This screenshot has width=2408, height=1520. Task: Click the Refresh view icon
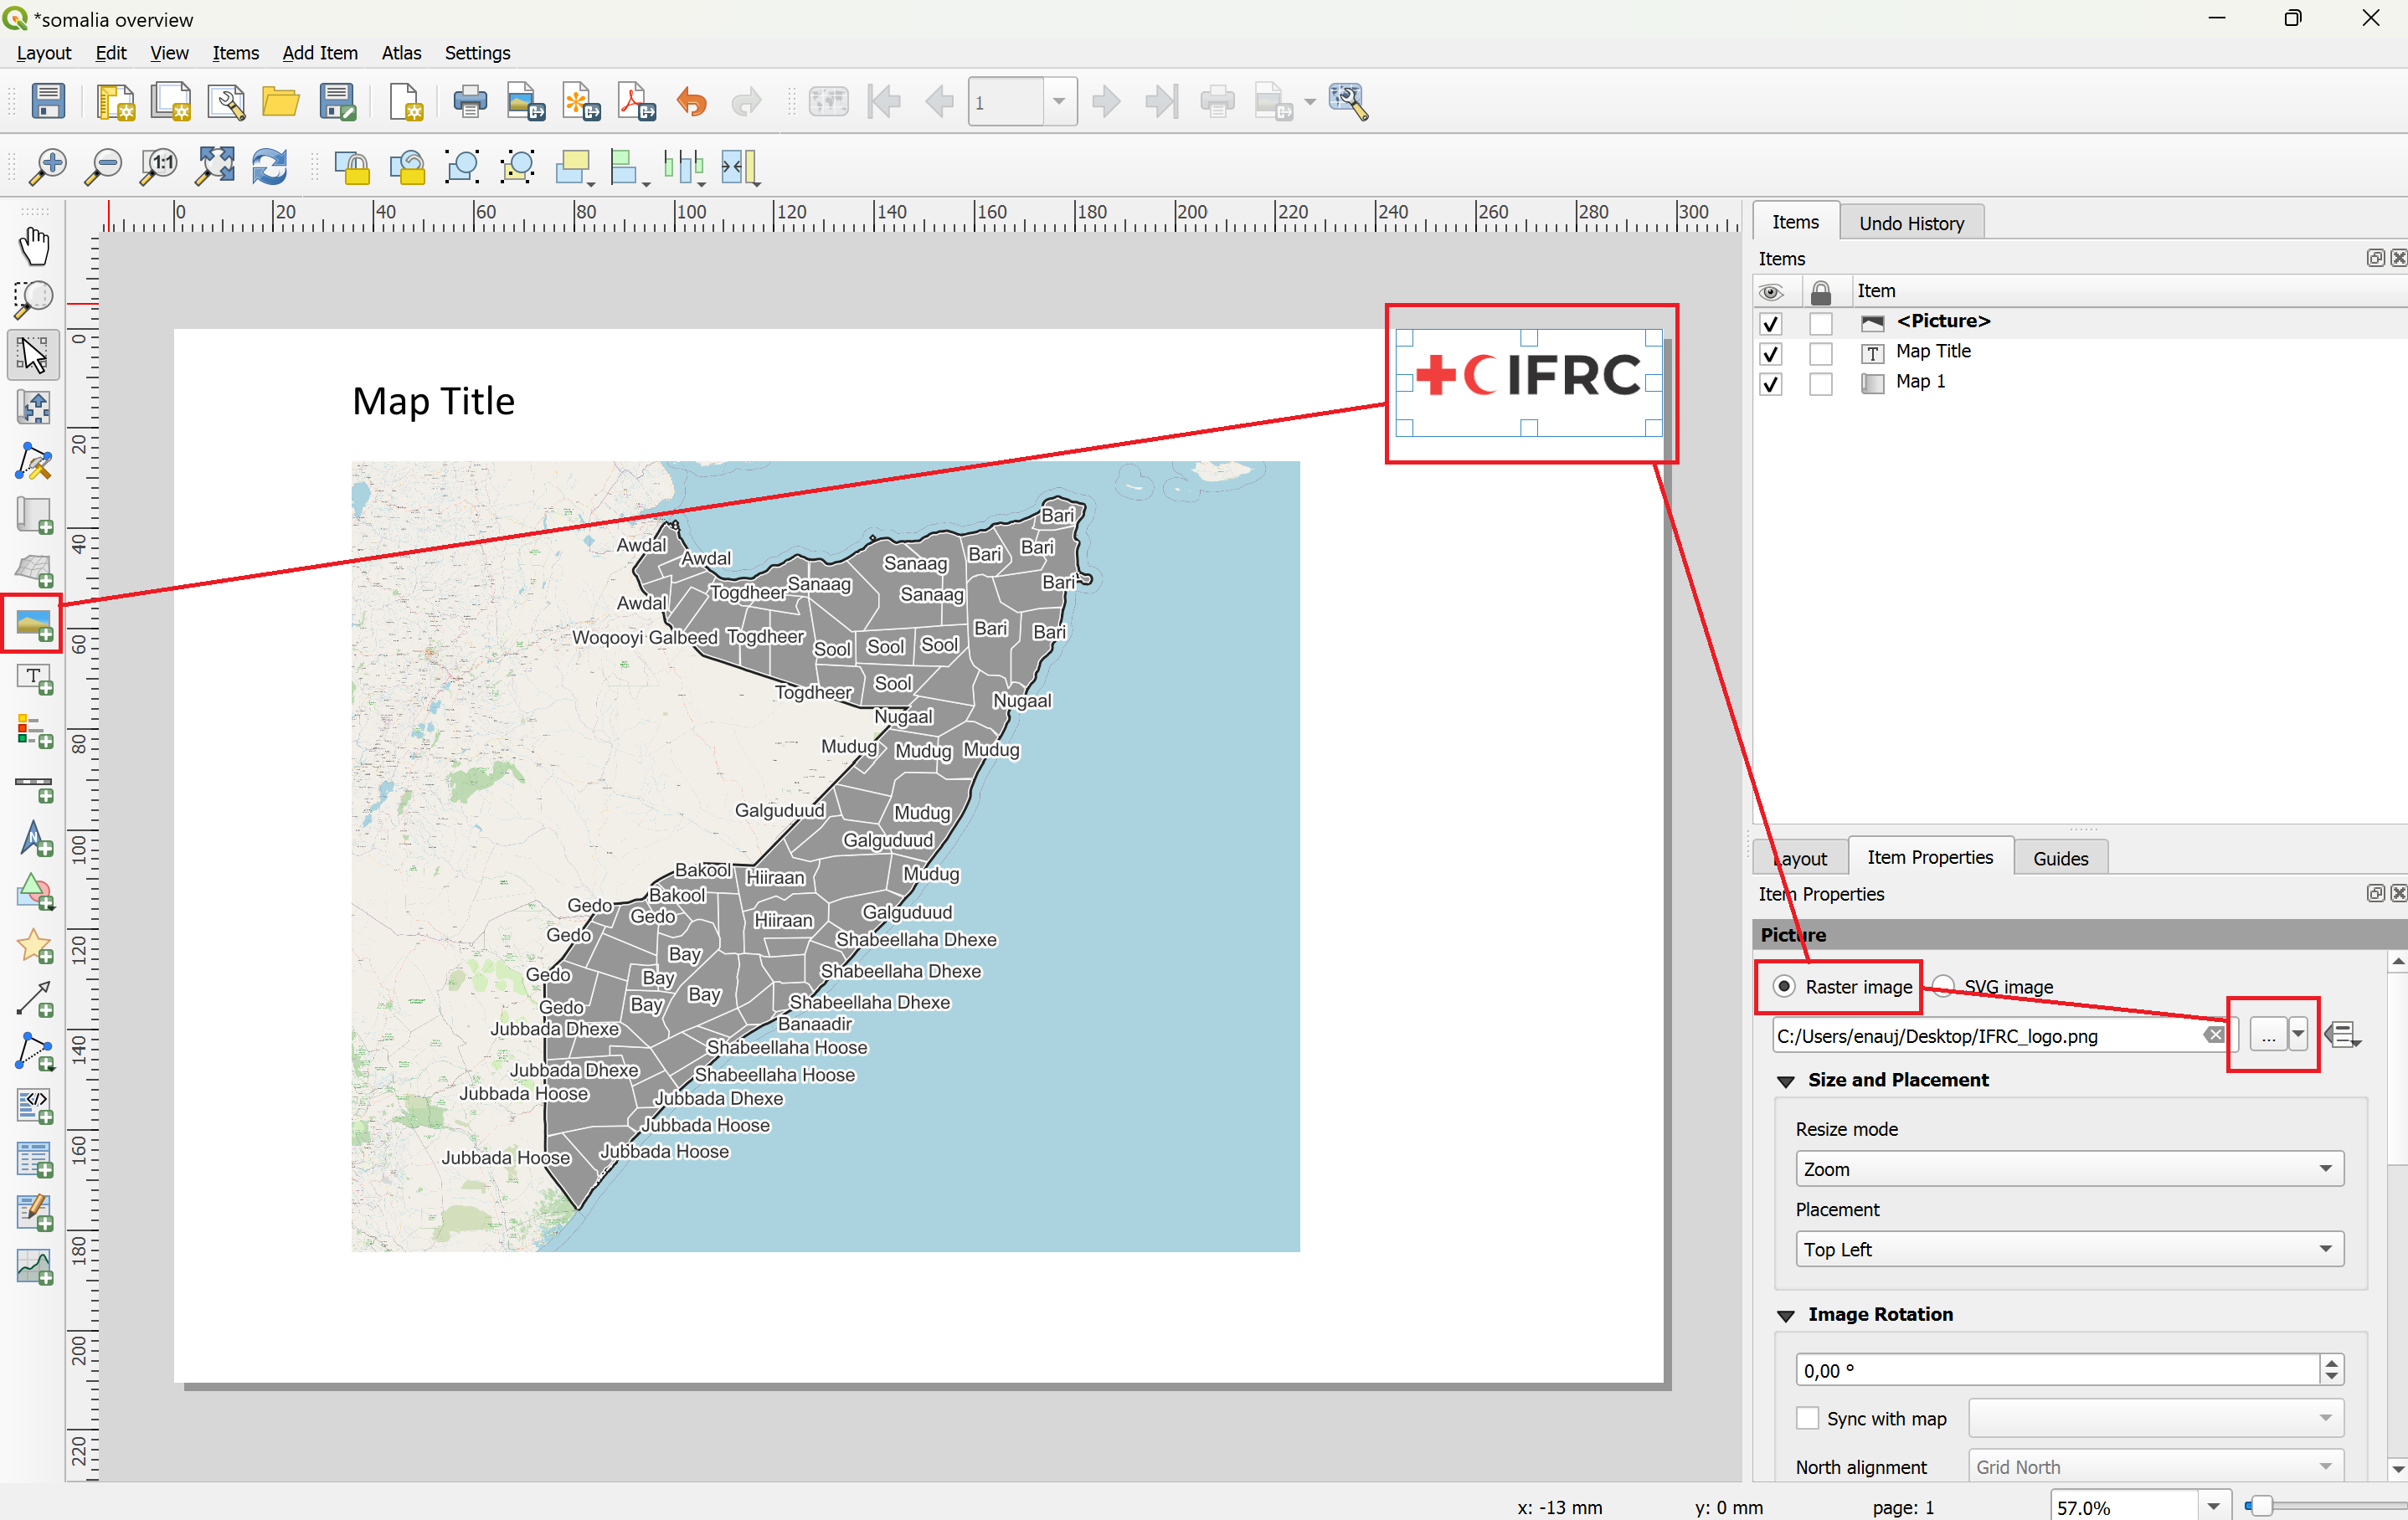click(270, 167)
